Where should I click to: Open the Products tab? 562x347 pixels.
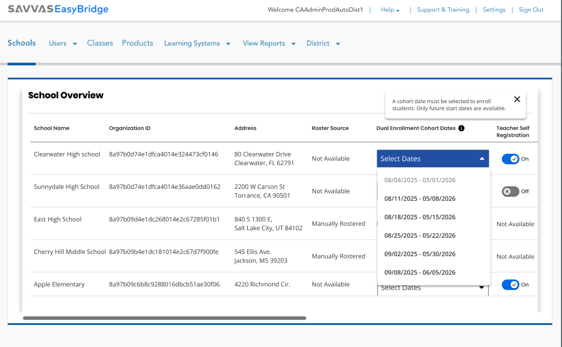pos(138,43)
